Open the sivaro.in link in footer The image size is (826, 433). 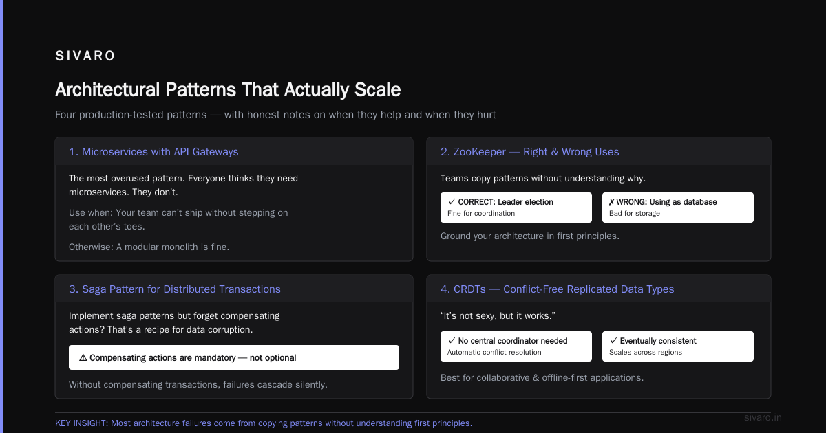click(763, 417)
